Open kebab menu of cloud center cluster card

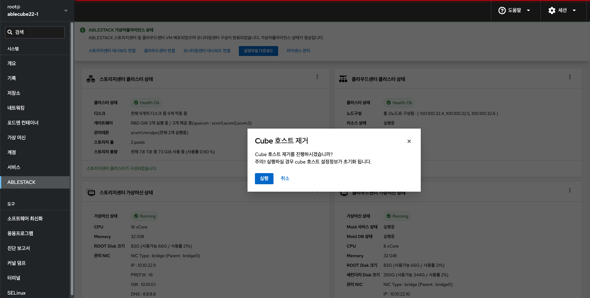coord(570,77)
